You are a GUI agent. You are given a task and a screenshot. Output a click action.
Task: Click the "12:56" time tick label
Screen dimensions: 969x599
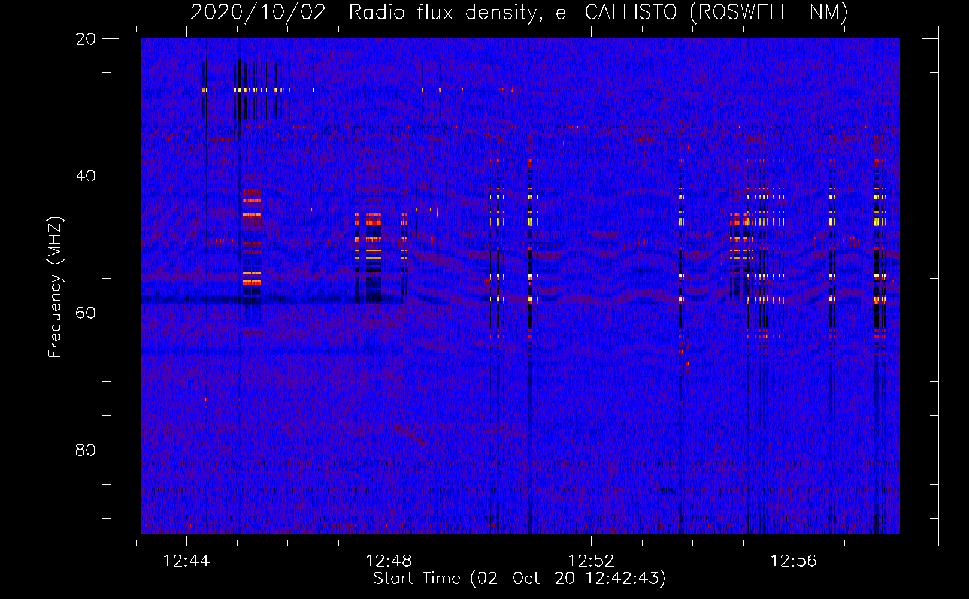click(794, 561)
